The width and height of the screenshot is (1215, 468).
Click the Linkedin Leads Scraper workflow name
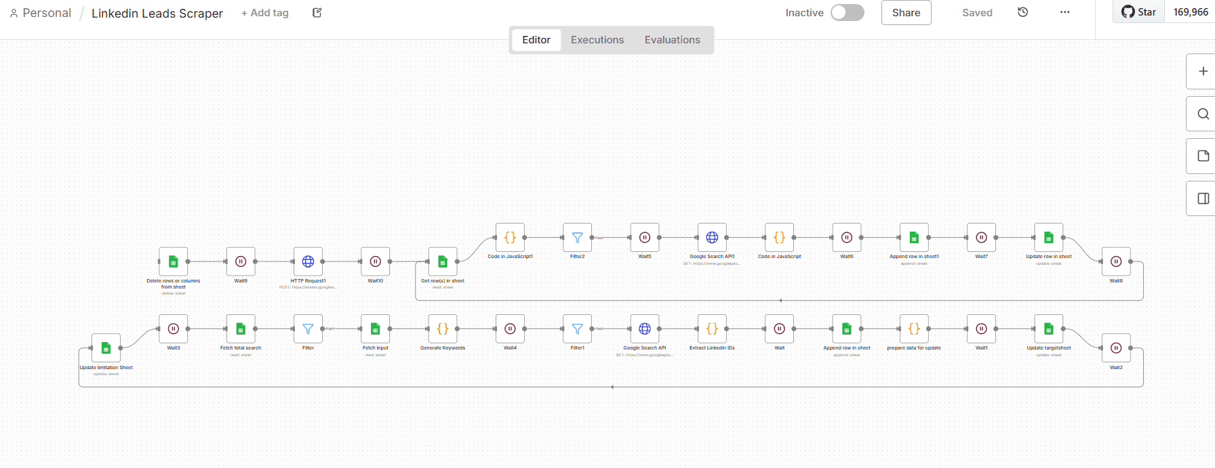157,14
